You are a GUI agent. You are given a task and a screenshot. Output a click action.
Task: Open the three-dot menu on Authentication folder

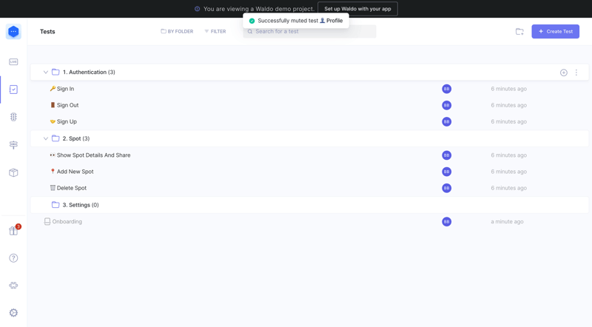coord(576,73)
